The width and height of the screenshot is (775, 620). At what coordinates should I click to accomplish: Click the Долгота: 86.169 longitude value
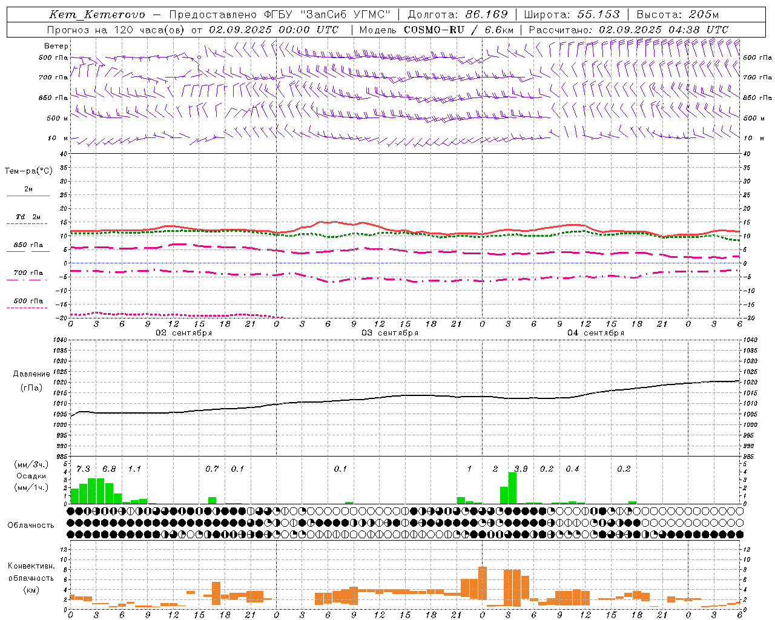[458, 15]
